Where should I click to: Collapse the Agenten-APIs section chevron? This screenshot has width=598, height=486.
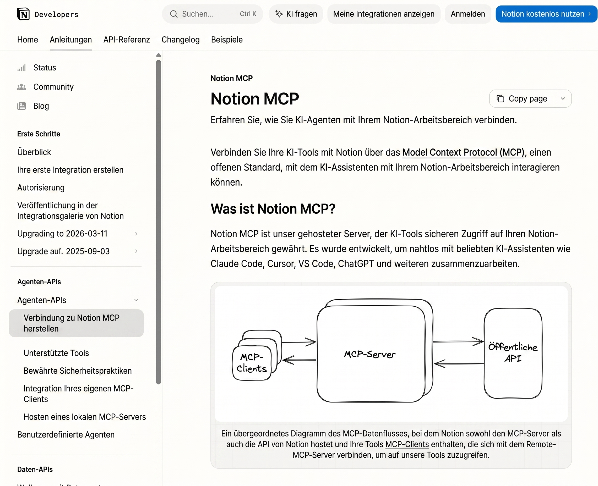pos(136,300)
